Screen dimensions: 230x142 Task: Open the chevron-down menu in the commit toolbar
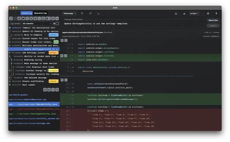pyautogui.click(x=39, y=18)
